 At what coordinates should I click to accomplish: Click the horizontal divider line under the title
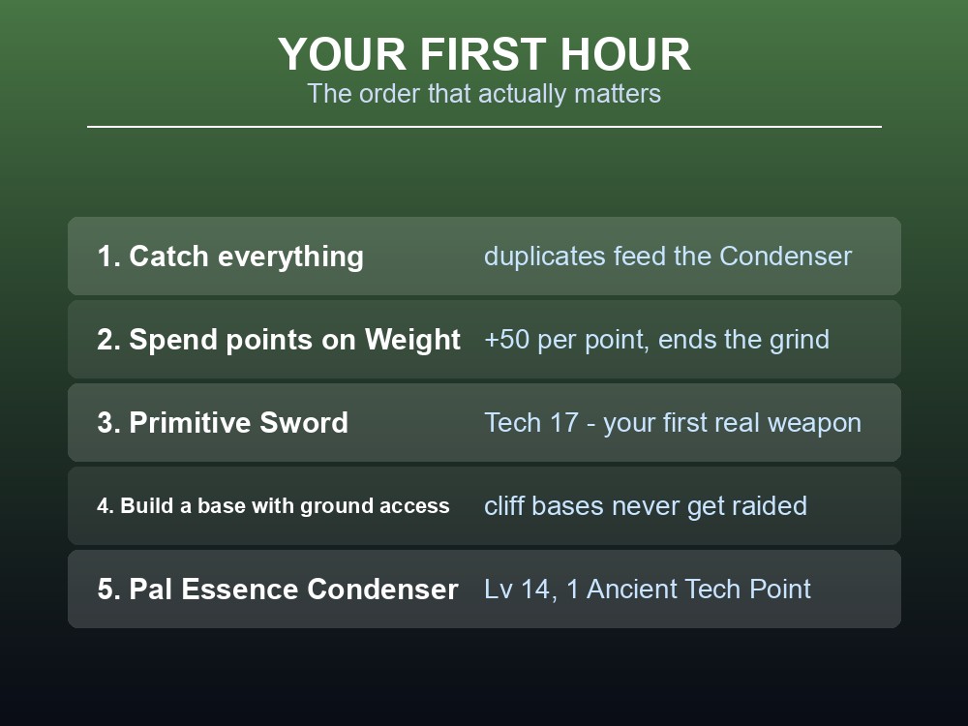[x=484, y=127]
